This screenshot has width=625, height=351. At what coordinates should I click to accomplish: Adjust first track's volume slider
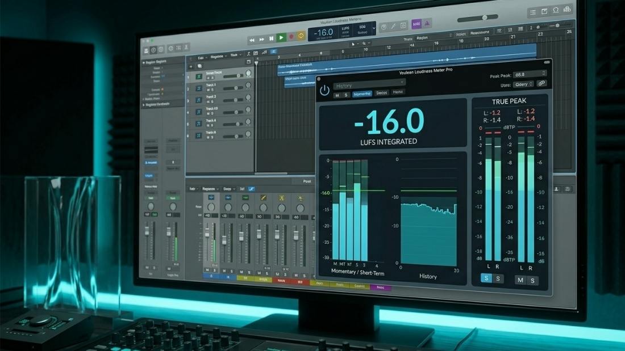coord(234,75)
